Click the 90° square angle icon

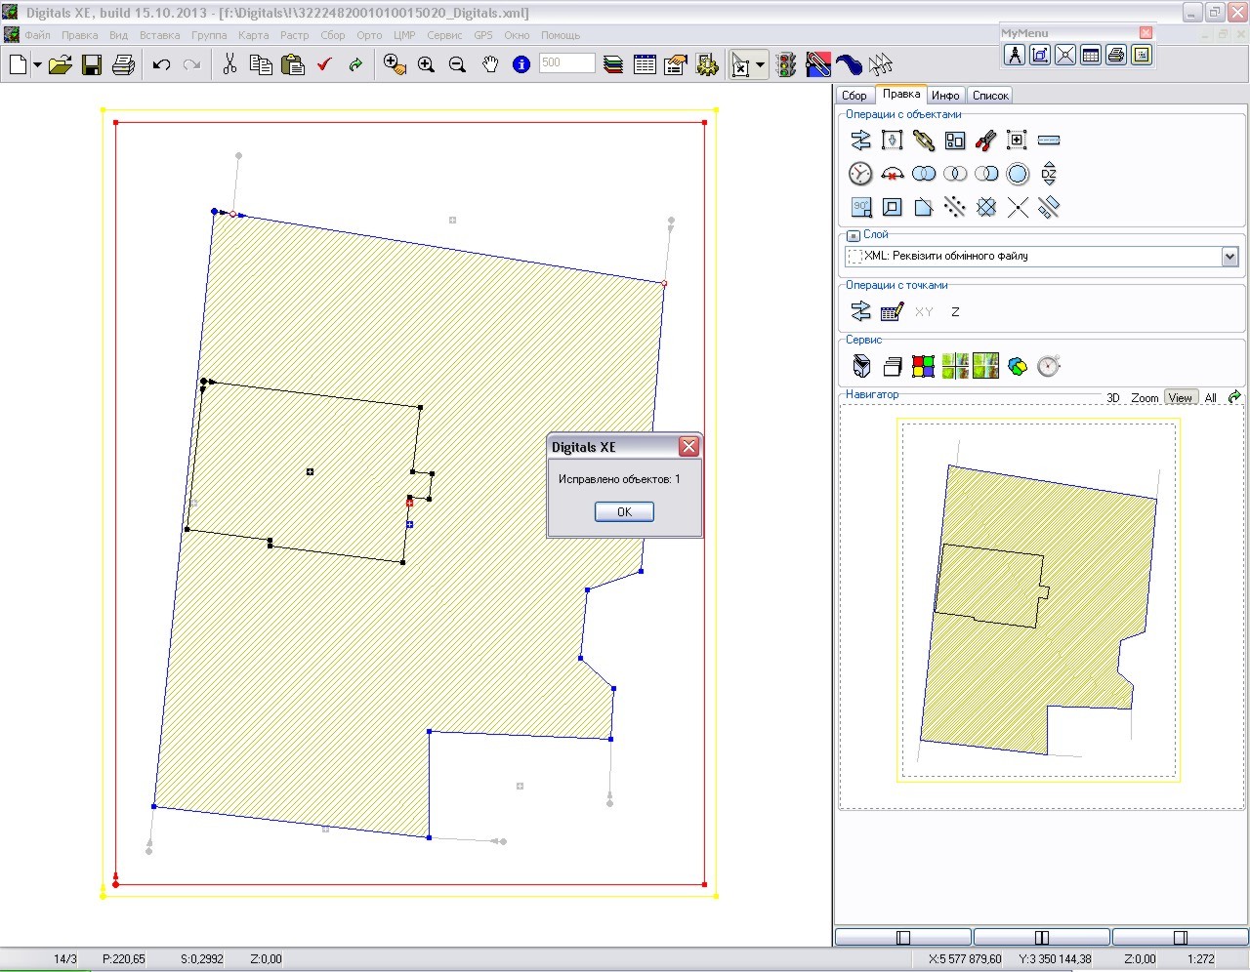[x=860, y=207]
